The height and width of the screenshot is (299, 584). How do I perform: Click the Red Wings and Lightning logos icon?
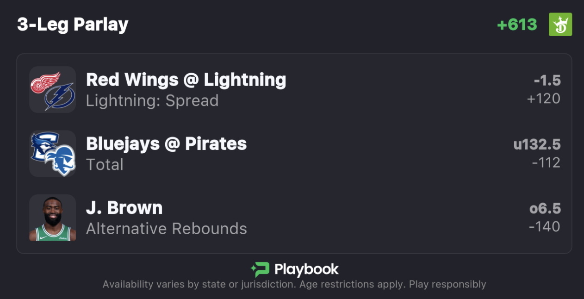tap(53, 90)
